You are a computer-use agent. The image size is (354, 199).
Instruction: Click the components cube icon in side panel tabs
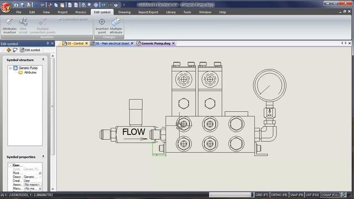(x=9, y=50)
